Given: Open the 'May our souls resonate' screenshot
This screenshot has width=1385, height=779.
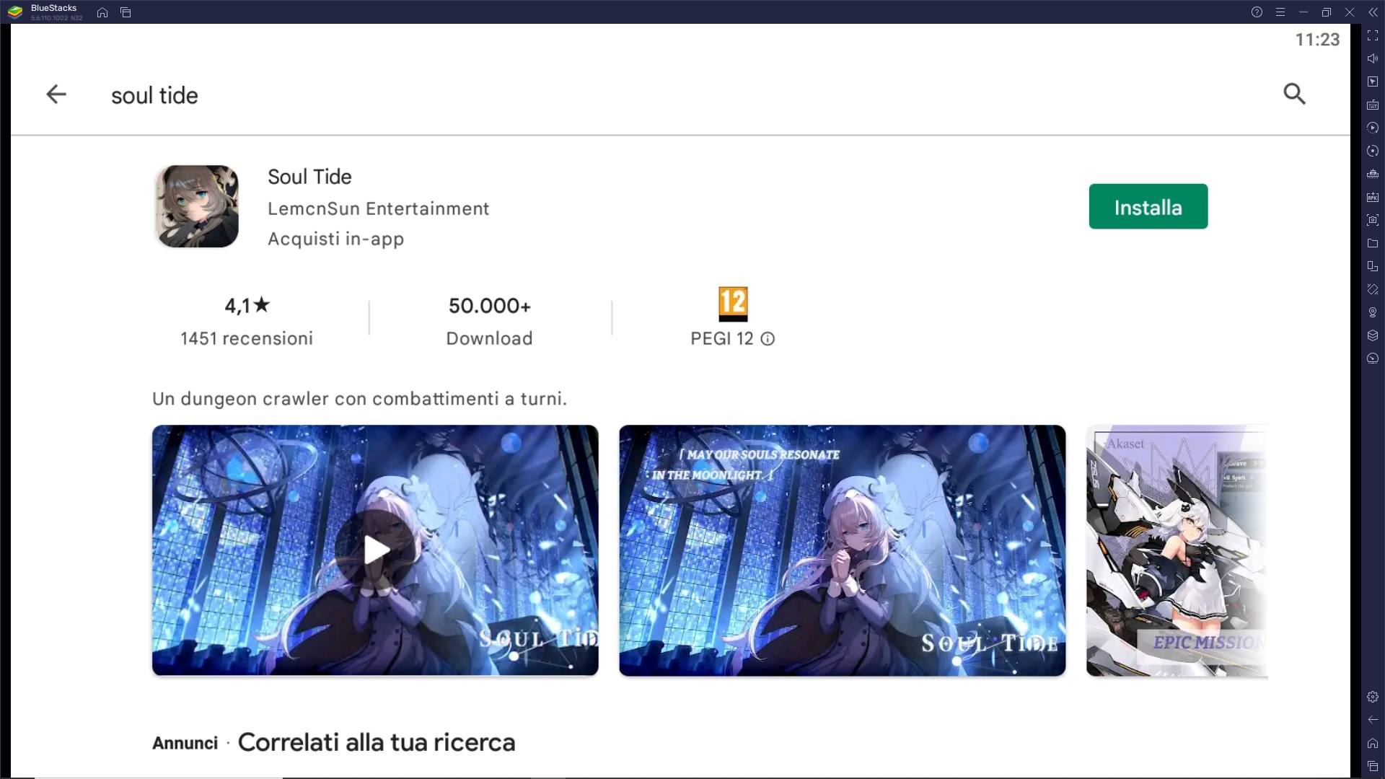Looking at the screenshot, I should [x=842, y=550].
